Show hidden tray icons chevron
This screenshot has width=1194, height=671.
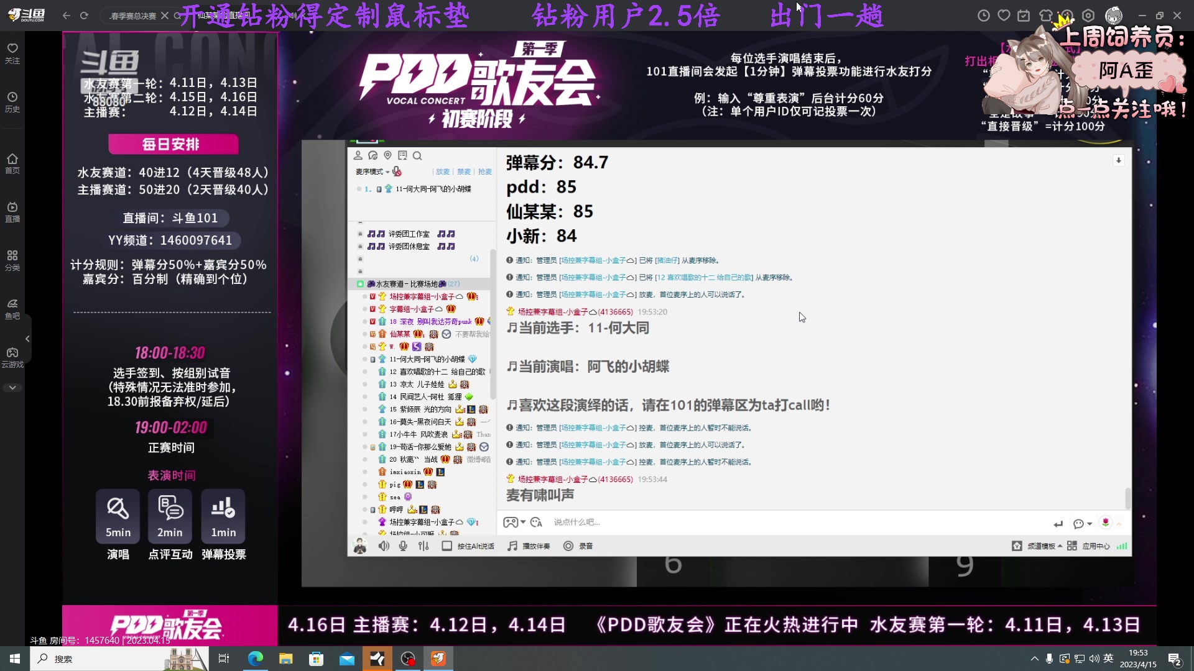point(1034,659)
